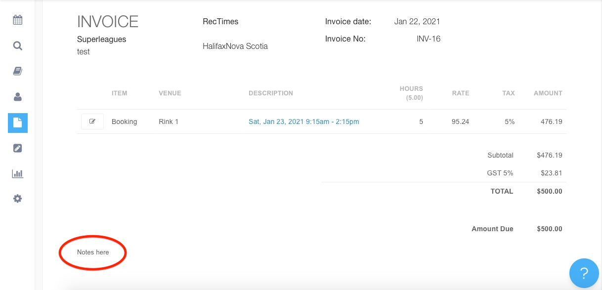The height and width of the screenshot is (290, 602).
Task: Click the Rink 1 venue cell
Action: coord(169,122)
